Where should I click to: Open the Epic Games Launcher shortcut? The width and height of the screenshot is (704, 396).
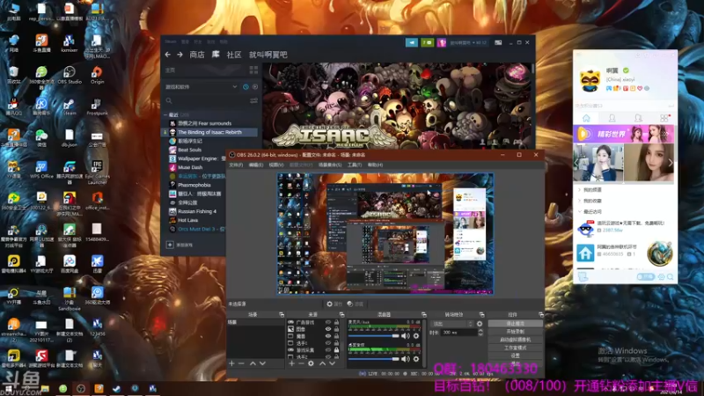[x=97, y=172]
